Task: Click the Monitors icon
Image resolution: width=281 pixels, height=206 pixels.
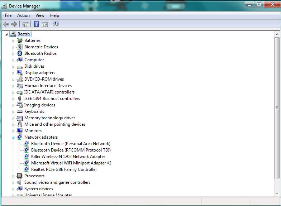Action: coord(19,131)
